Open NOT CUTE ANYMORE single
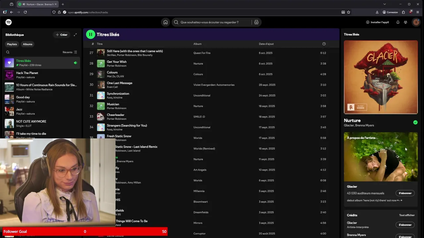 (x=42, y=123)
